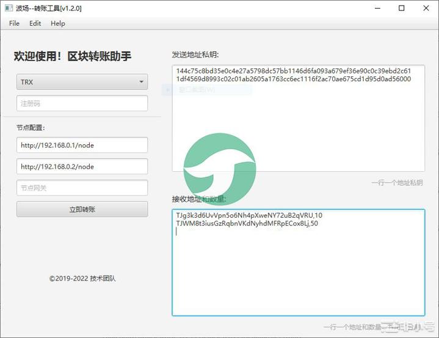
Task: Click the 欢迎使用！区块转账助手 heading
Action: [73, 56]
